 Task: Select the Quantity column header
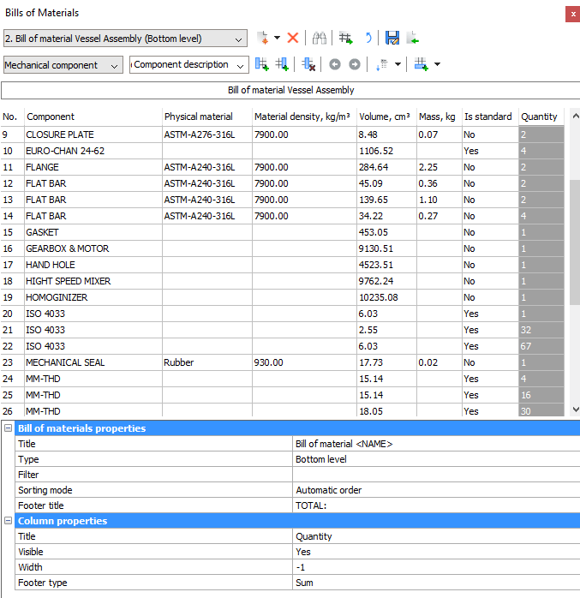tap(541, 117)
